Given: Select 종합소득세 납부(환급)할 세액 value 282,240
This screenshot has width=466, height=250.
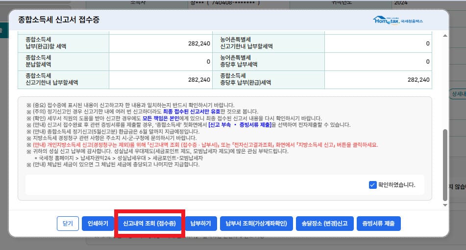Looking at the screenshot, I should [x=199, y=44].
